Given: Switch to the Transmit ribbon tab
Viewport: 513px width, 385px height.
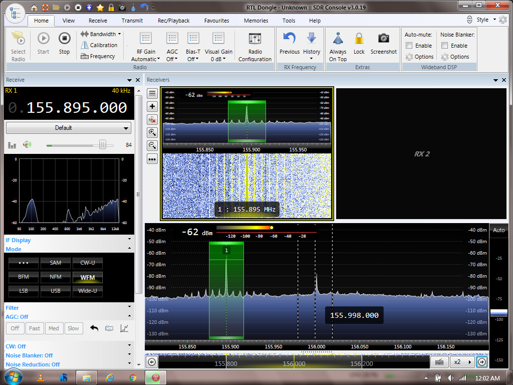Looking at the screenshot, I should click(x=132, y=21).
